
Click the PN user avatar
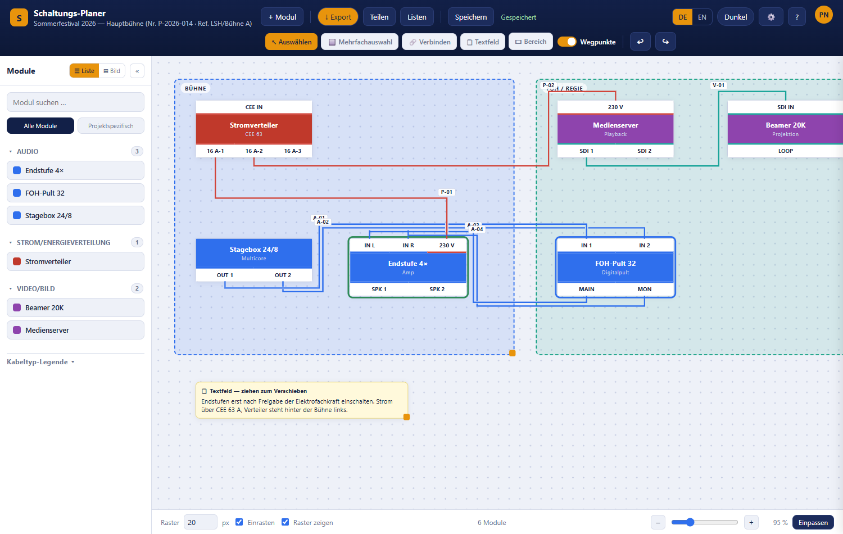click(x=824, y=15)
